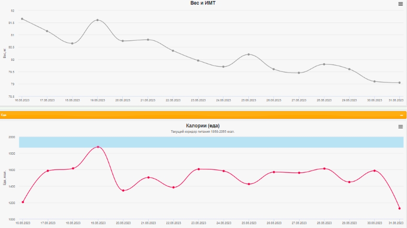This screenshot has height=228, width=407.
Task: Click the 27.08.2023 weight marker
Action: point(299,73)
